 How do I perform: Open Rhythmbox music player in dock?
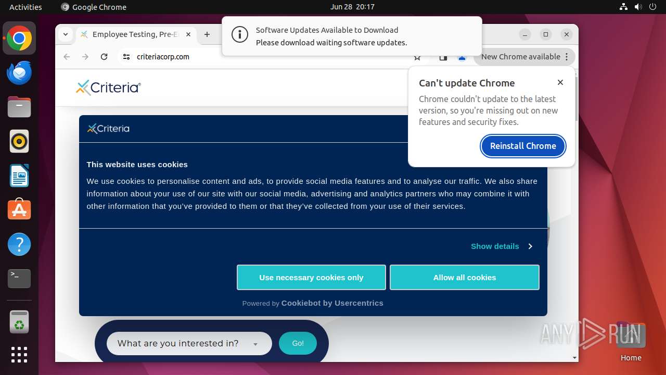(x=19, y=141)
